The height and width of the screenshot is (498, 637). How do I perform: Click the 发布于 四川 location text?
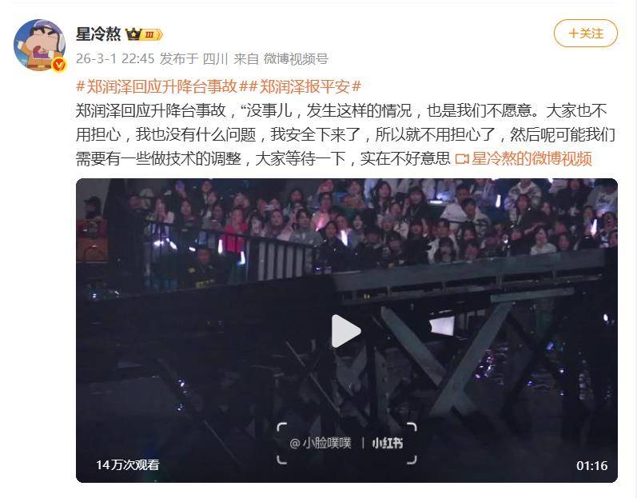(x=193, y=59)
